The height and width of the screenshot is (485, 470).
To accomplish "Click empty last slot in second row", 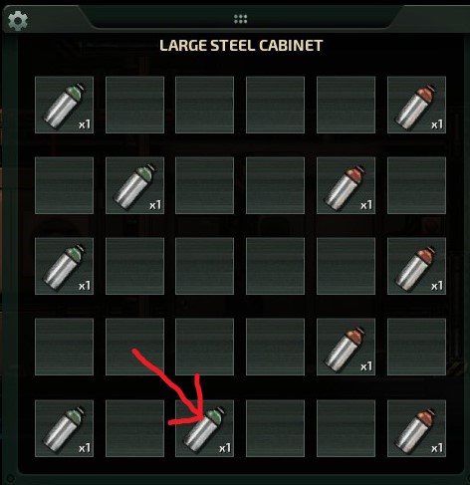I will pos(416,185).
